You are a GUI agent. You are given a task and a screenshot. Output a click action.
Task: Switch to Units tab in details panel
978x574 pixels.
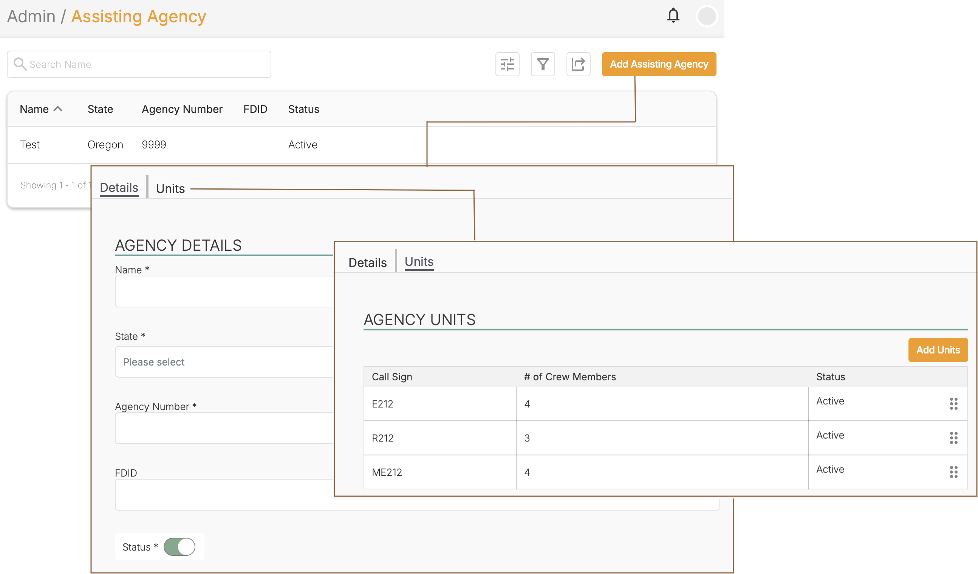click(170, 188)
